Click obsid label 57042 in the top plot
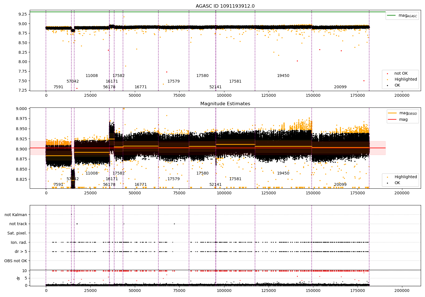Viewport: 425px width, 297px height. [73, 81]
